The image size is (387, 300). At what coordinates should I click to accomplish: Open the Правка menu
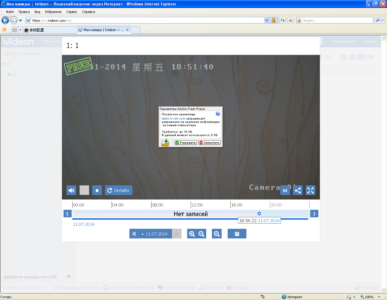(x=24, y=12)
